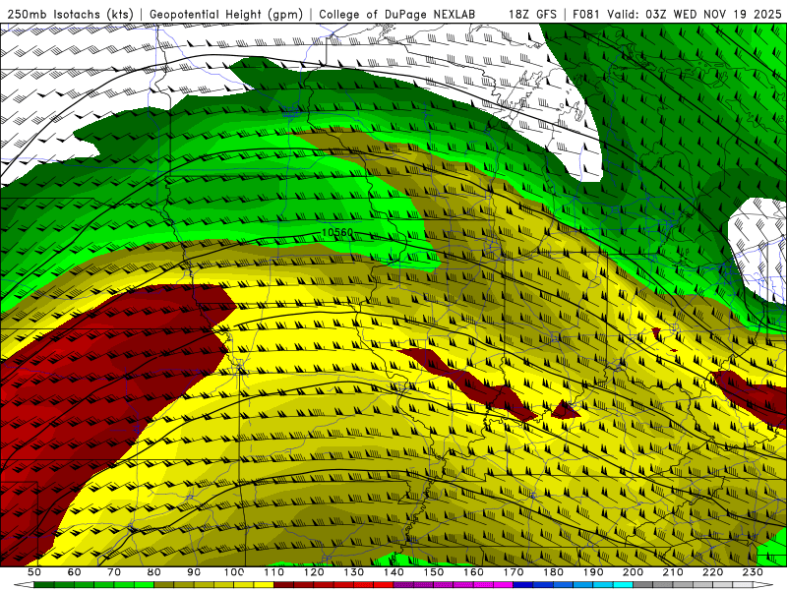
Task: Click the "18Z GFS" model run label
Action: tap(532, 14)
